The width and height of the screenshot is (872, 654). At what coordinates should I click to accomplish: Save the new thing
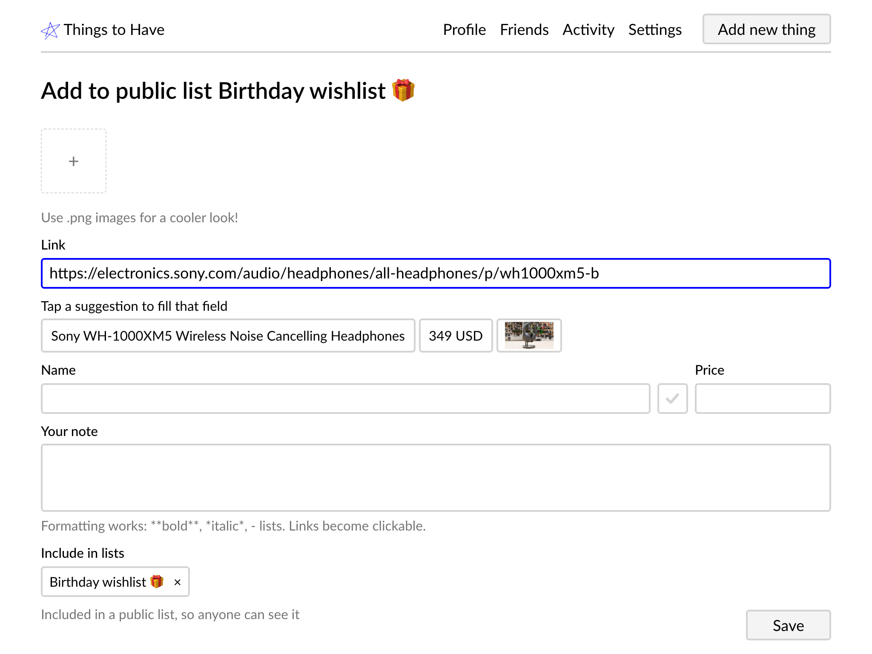pos(788,625)
